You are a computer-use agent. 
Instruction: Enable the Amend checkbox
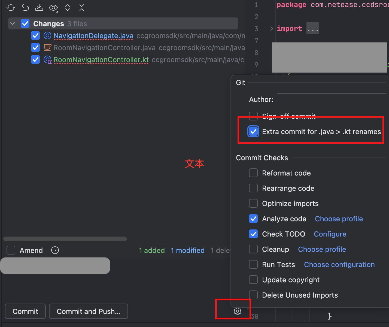[11, 250]
